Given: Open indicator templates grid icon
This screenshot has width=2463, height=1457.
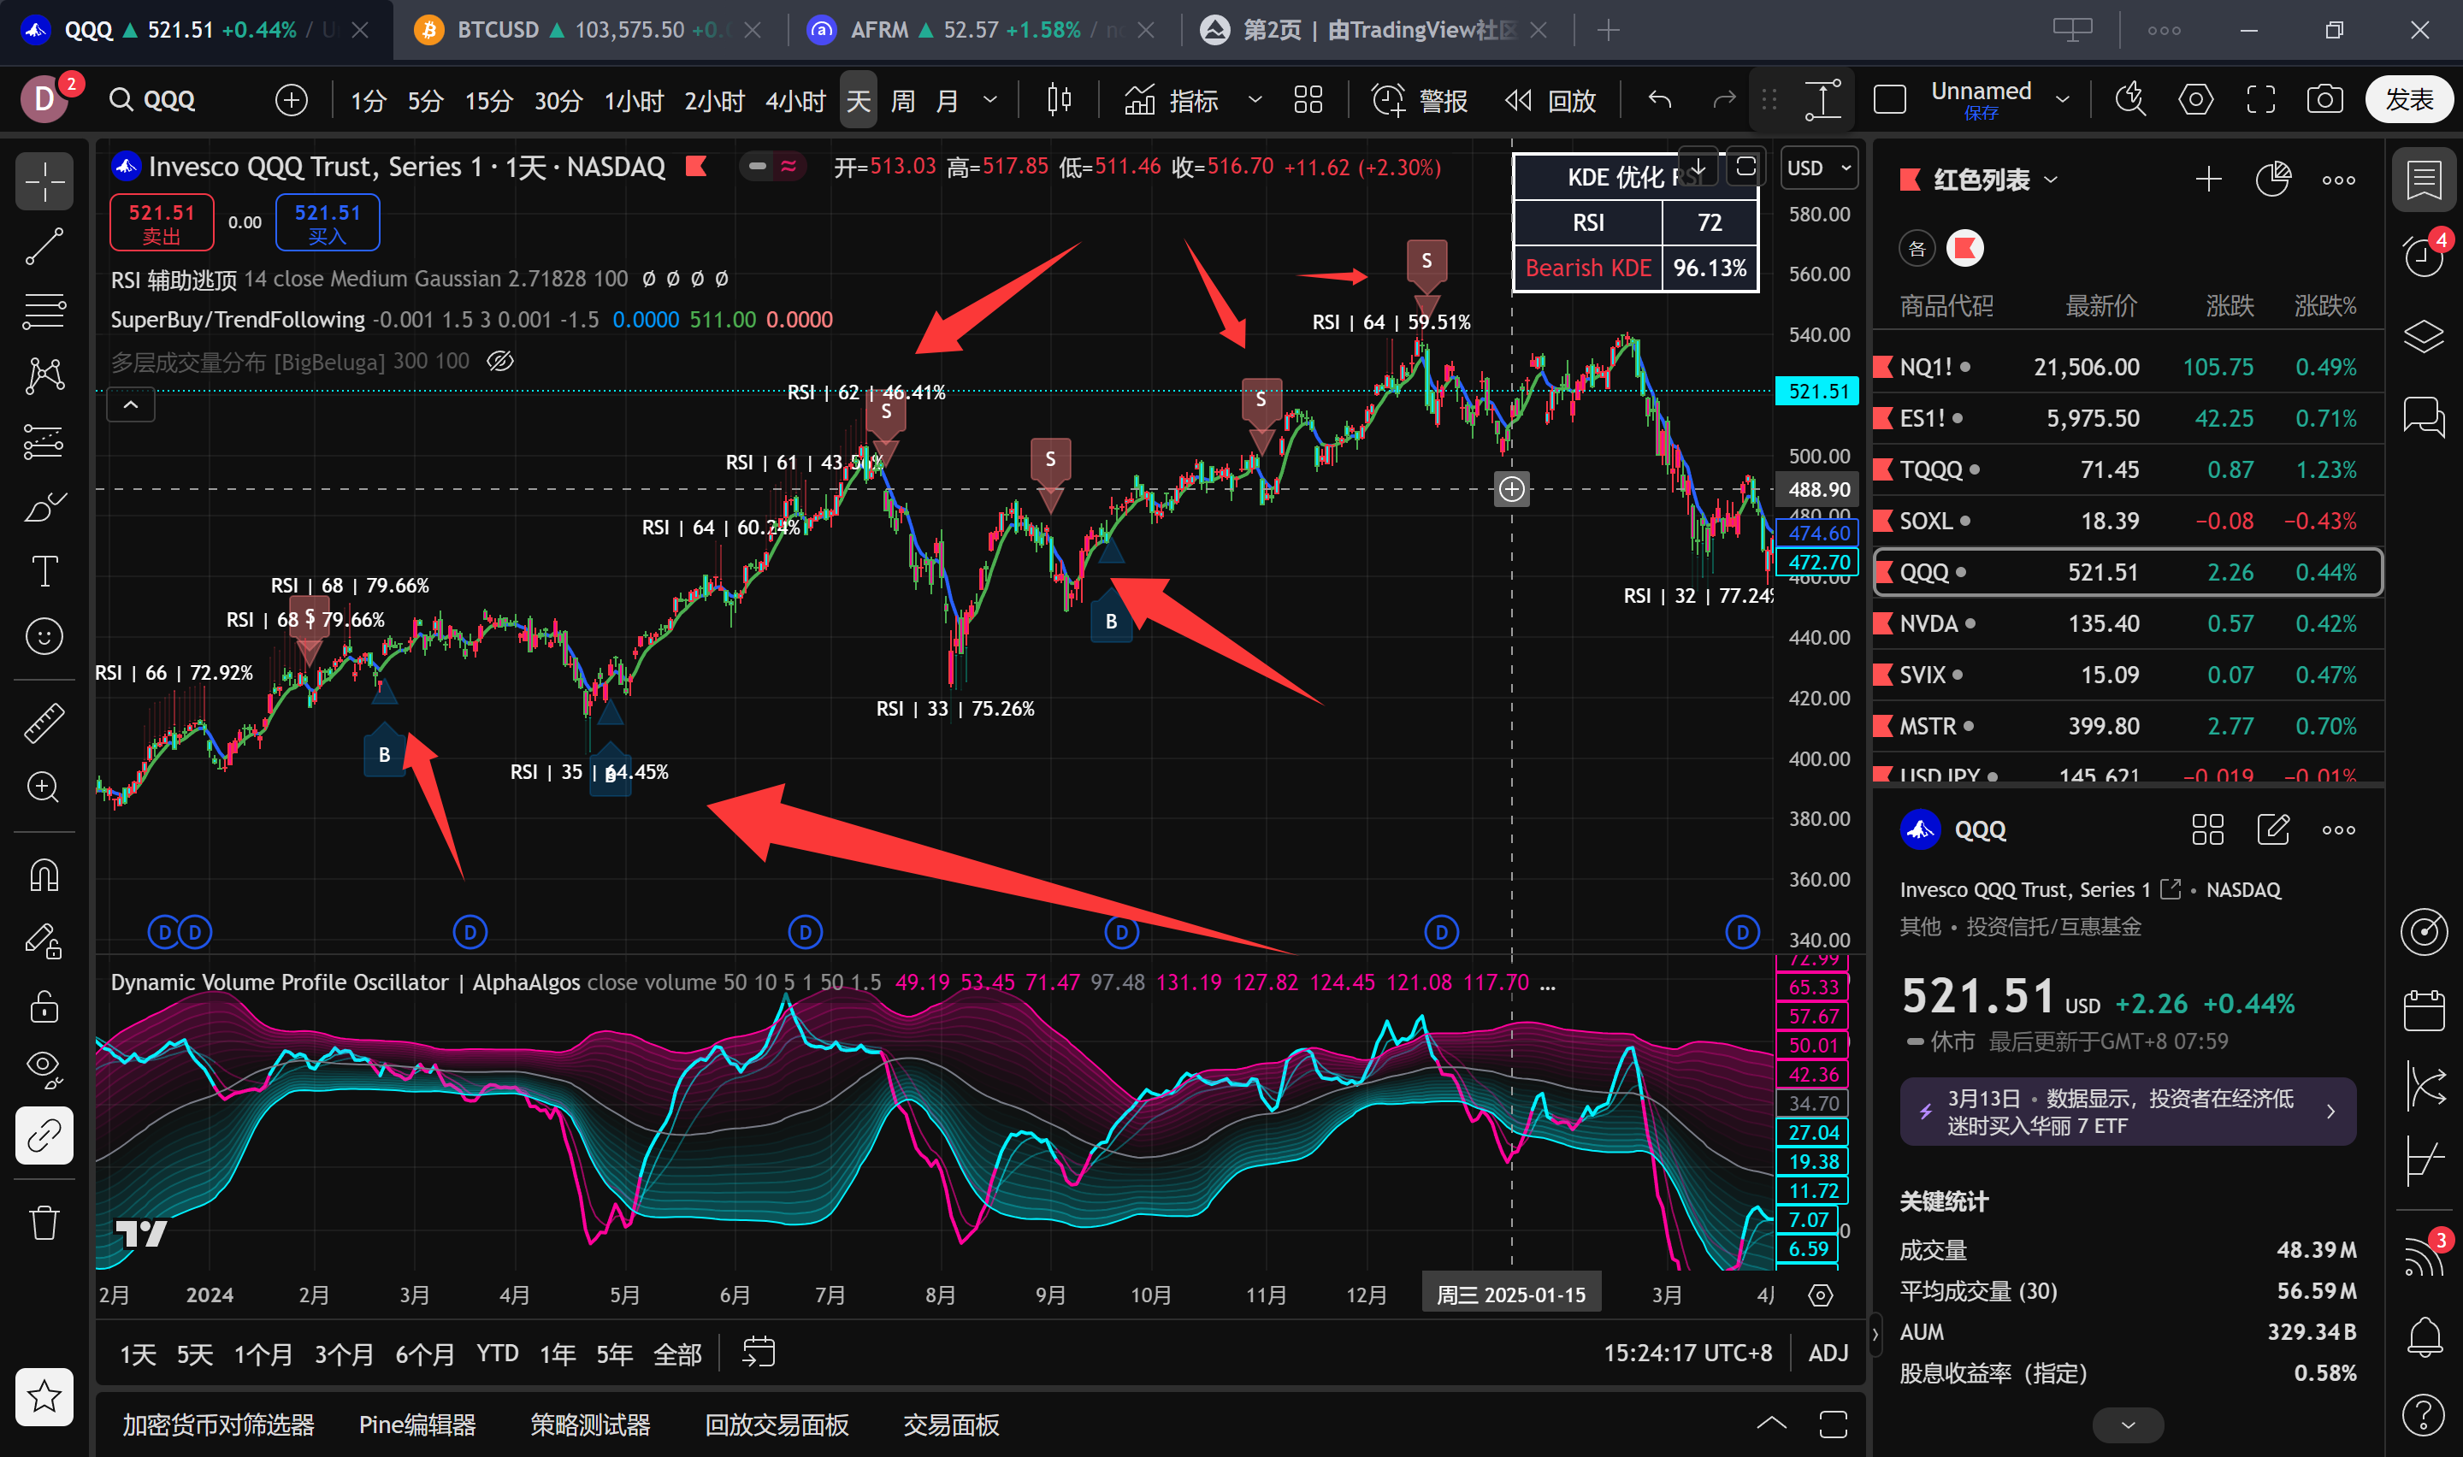Looking at the screenshot, I should point(1308,100).
